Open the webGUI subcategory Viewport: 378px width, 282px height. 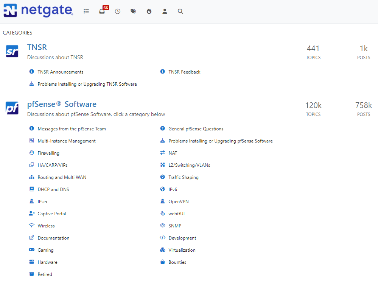177,214
